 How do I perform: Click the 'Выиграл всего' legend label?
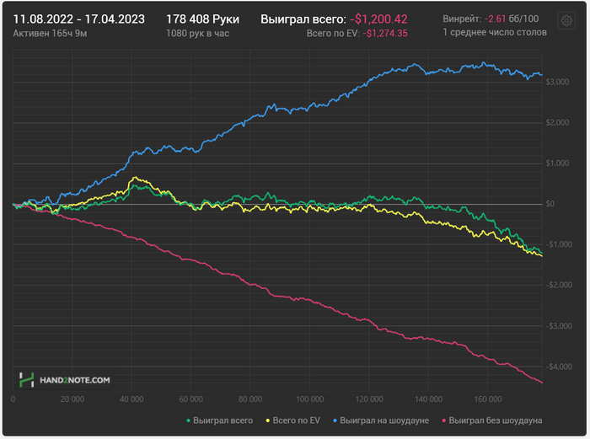pyautogui.click(x=223, y=420)
